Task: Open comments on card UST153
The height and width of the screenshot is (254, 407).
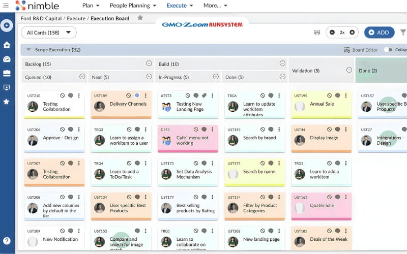Action: tap(137, 231)
